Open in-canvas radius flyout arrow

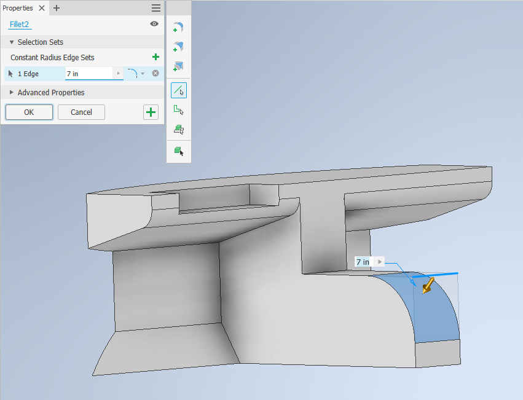(380, 262)
